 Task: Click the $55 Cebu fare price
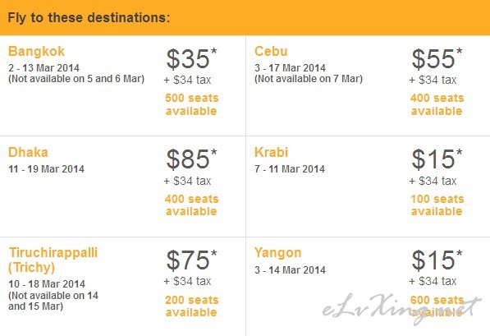point(437,58)
